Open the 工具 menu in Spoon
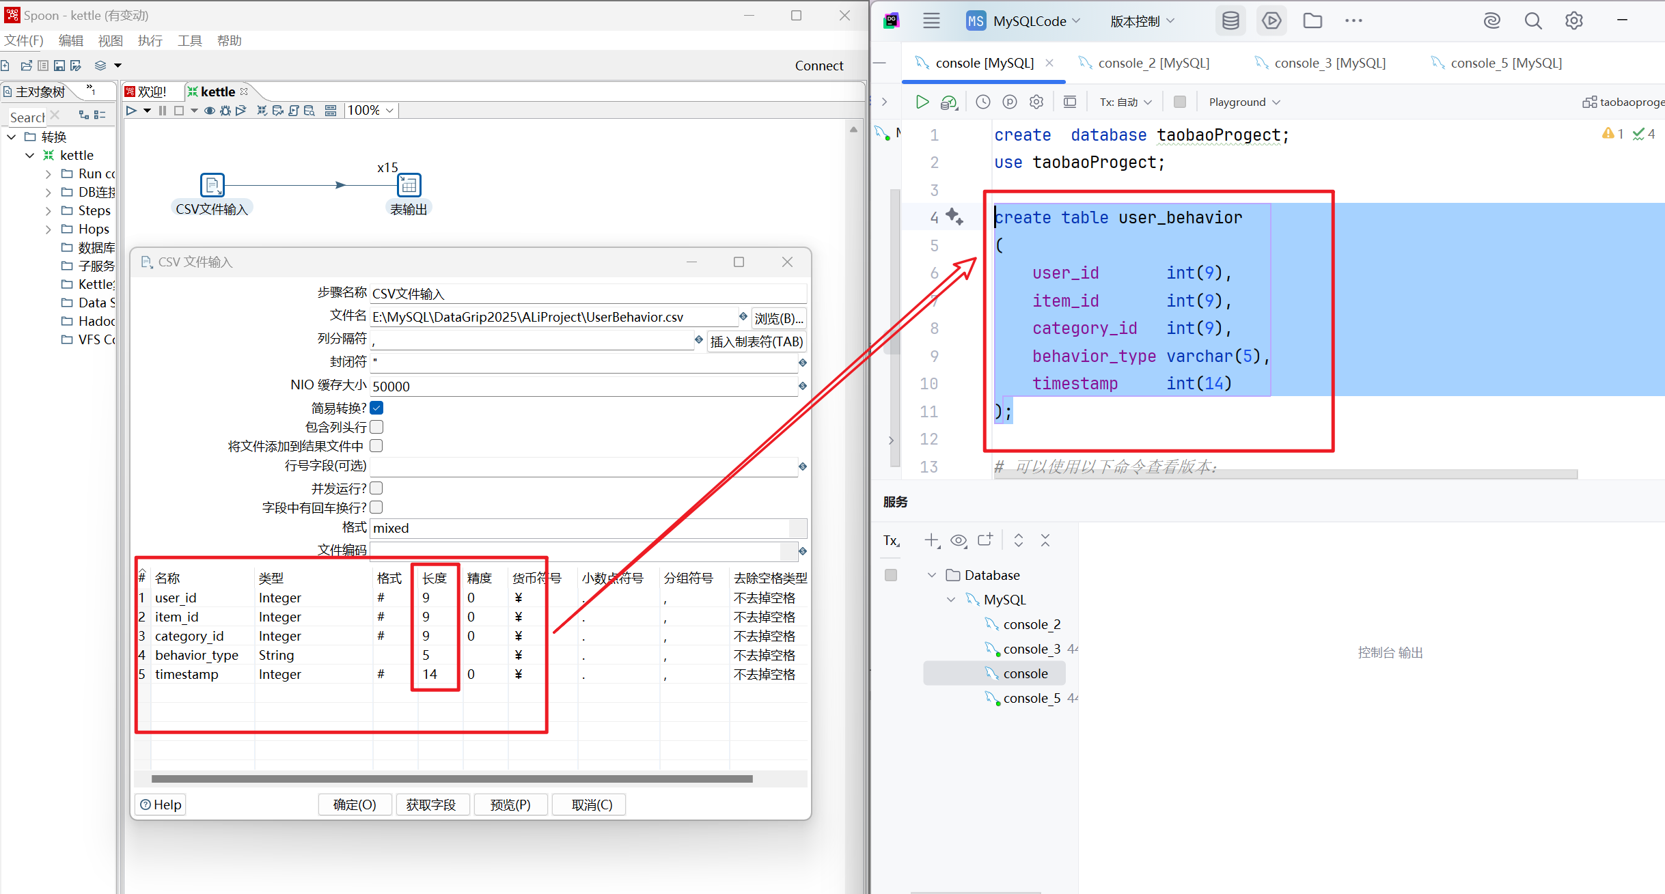 point(189,41)
